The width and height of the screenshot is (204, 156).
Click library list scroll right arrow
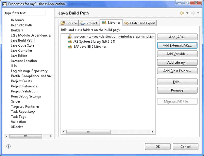tap(152, 132)
